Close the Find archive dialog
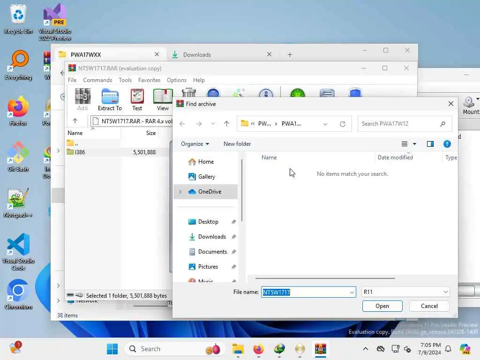The height and width of the screenshot is (360, 480). click(450, 104)
